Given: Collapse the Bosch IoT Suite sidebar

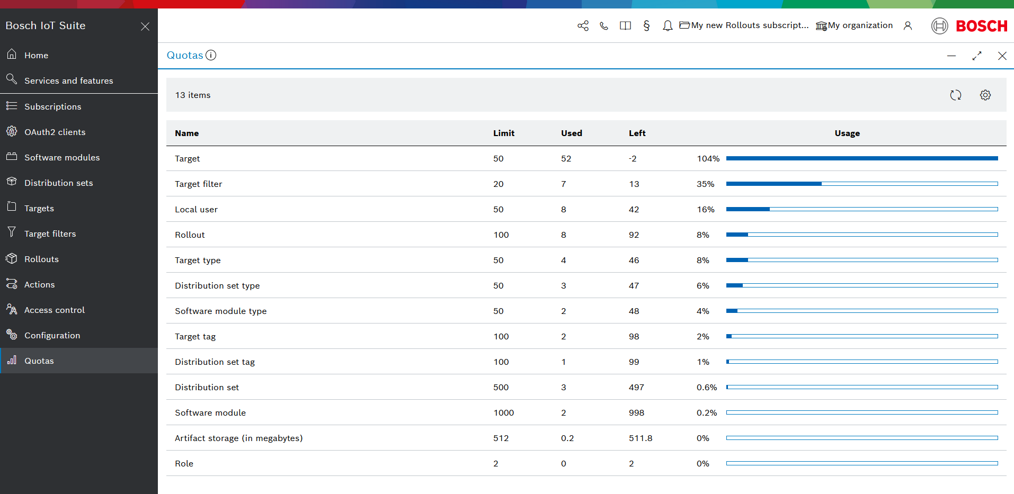Looking at the screenshot, I should click(x=145, y=26).
